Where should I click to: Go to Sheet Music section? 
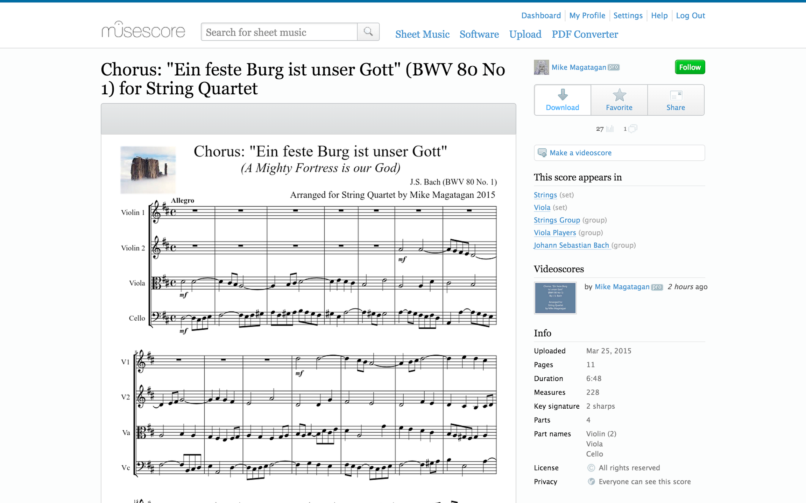coord(422,34)
